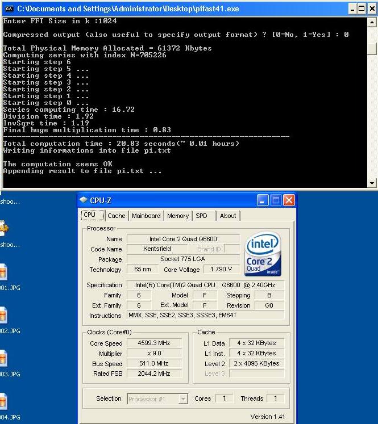
Task: Click the Revision value 'G0'
Action: tap(269, 305)
